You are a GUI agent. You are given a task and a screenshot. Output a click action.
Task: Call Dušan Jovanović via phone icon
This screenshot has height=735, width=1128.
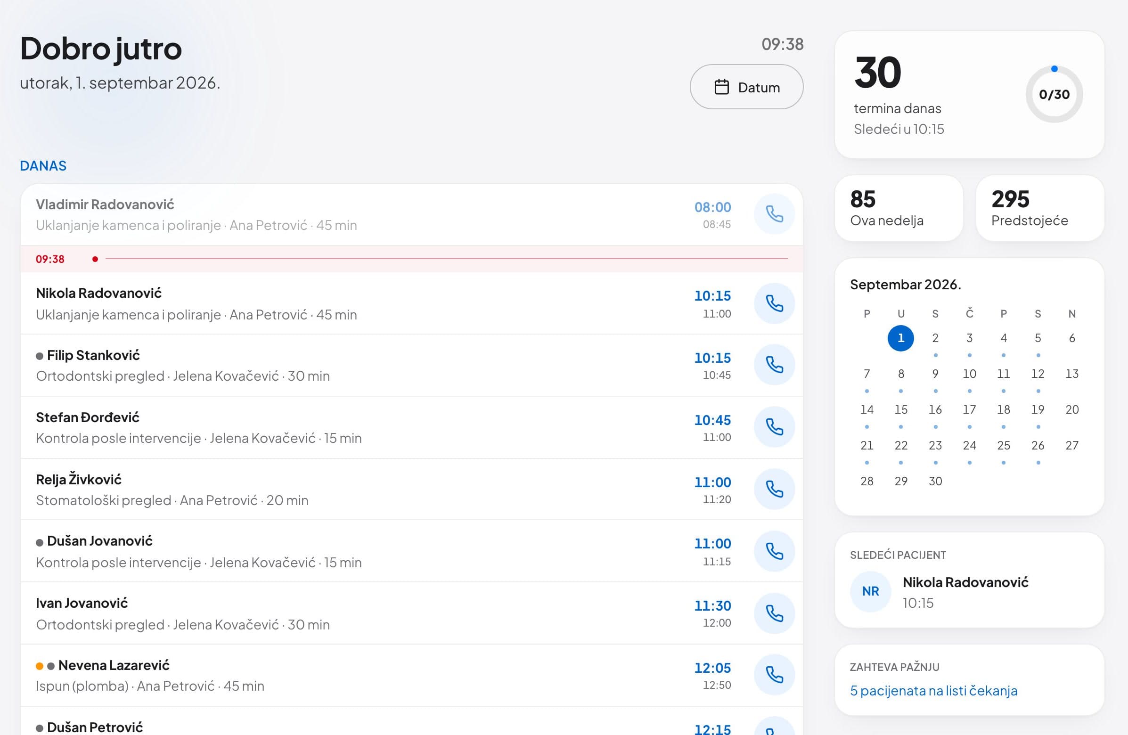(x=774, y=551)
